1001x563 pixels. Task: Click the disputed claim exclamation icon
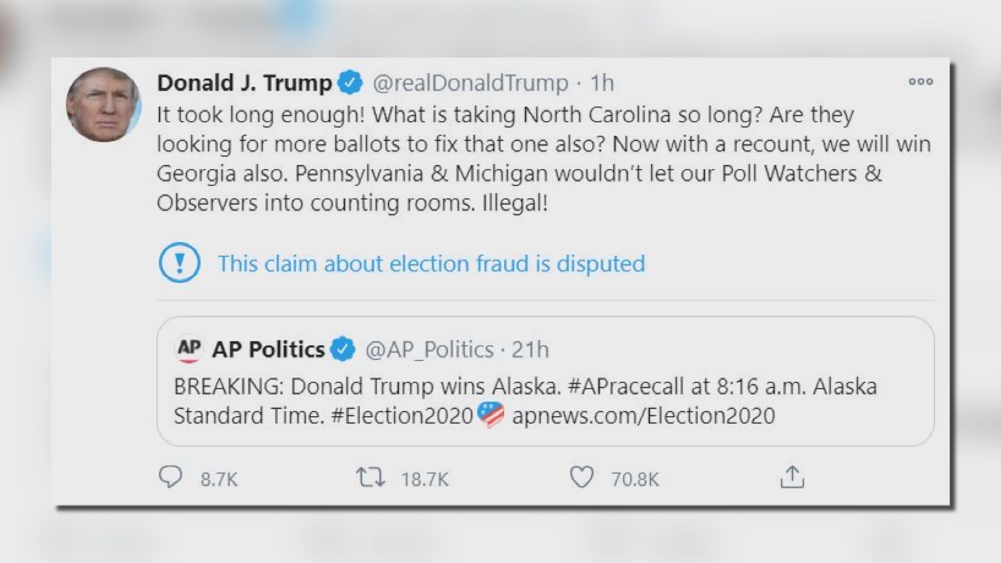tap(179, 263)
